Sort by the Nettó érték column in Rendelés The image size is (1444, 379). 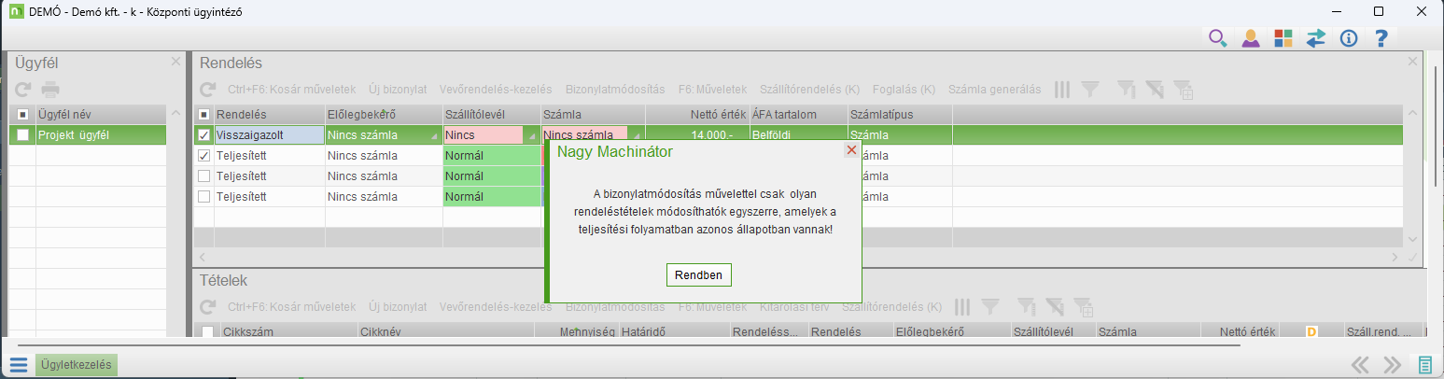694,114
